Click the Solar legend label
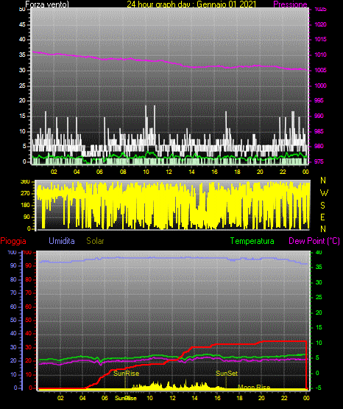Screen dimensions: 343x409 click(96, 241)
